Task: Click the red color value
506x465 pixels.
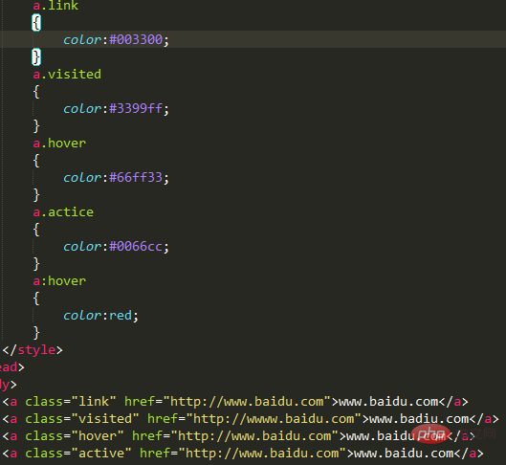Action: pos(121,316)
